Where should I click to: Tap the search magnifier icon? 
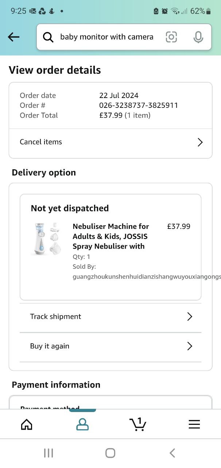[x=48, y=37]
